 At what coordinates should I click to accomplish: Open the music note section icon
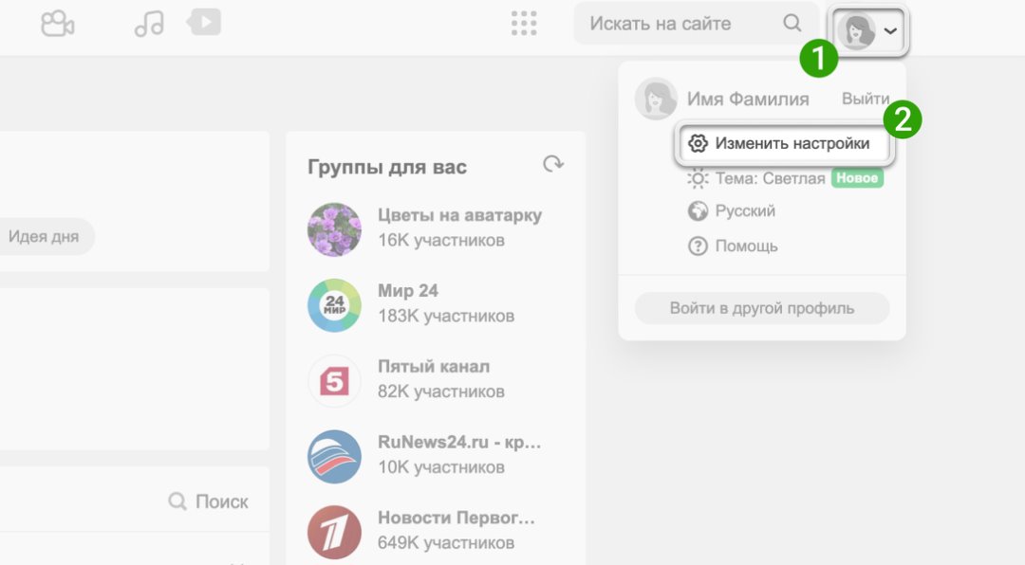click(x=149, y=24)
